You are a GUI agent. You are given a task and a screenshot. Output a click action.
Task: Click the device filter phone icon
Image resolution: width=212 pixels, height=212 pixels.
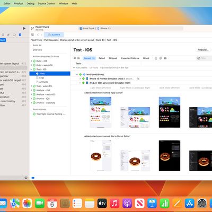156,58
